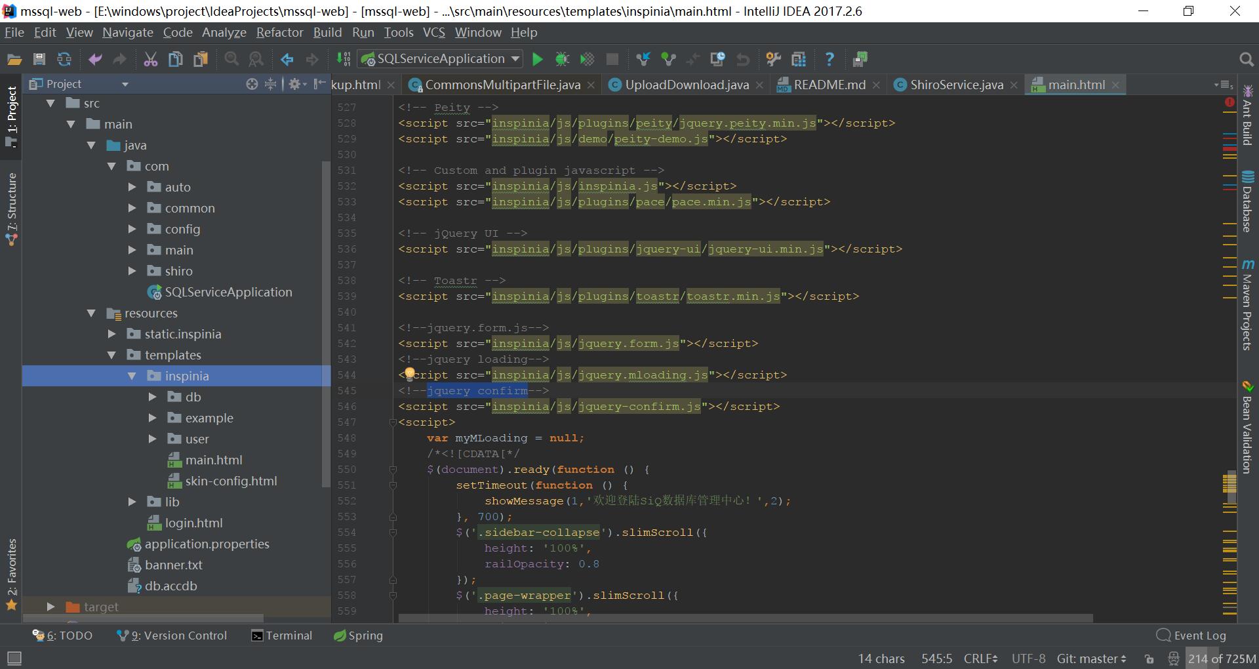1259x669 pixels.
Task: Expand the auto package
Action: point(132,187)
